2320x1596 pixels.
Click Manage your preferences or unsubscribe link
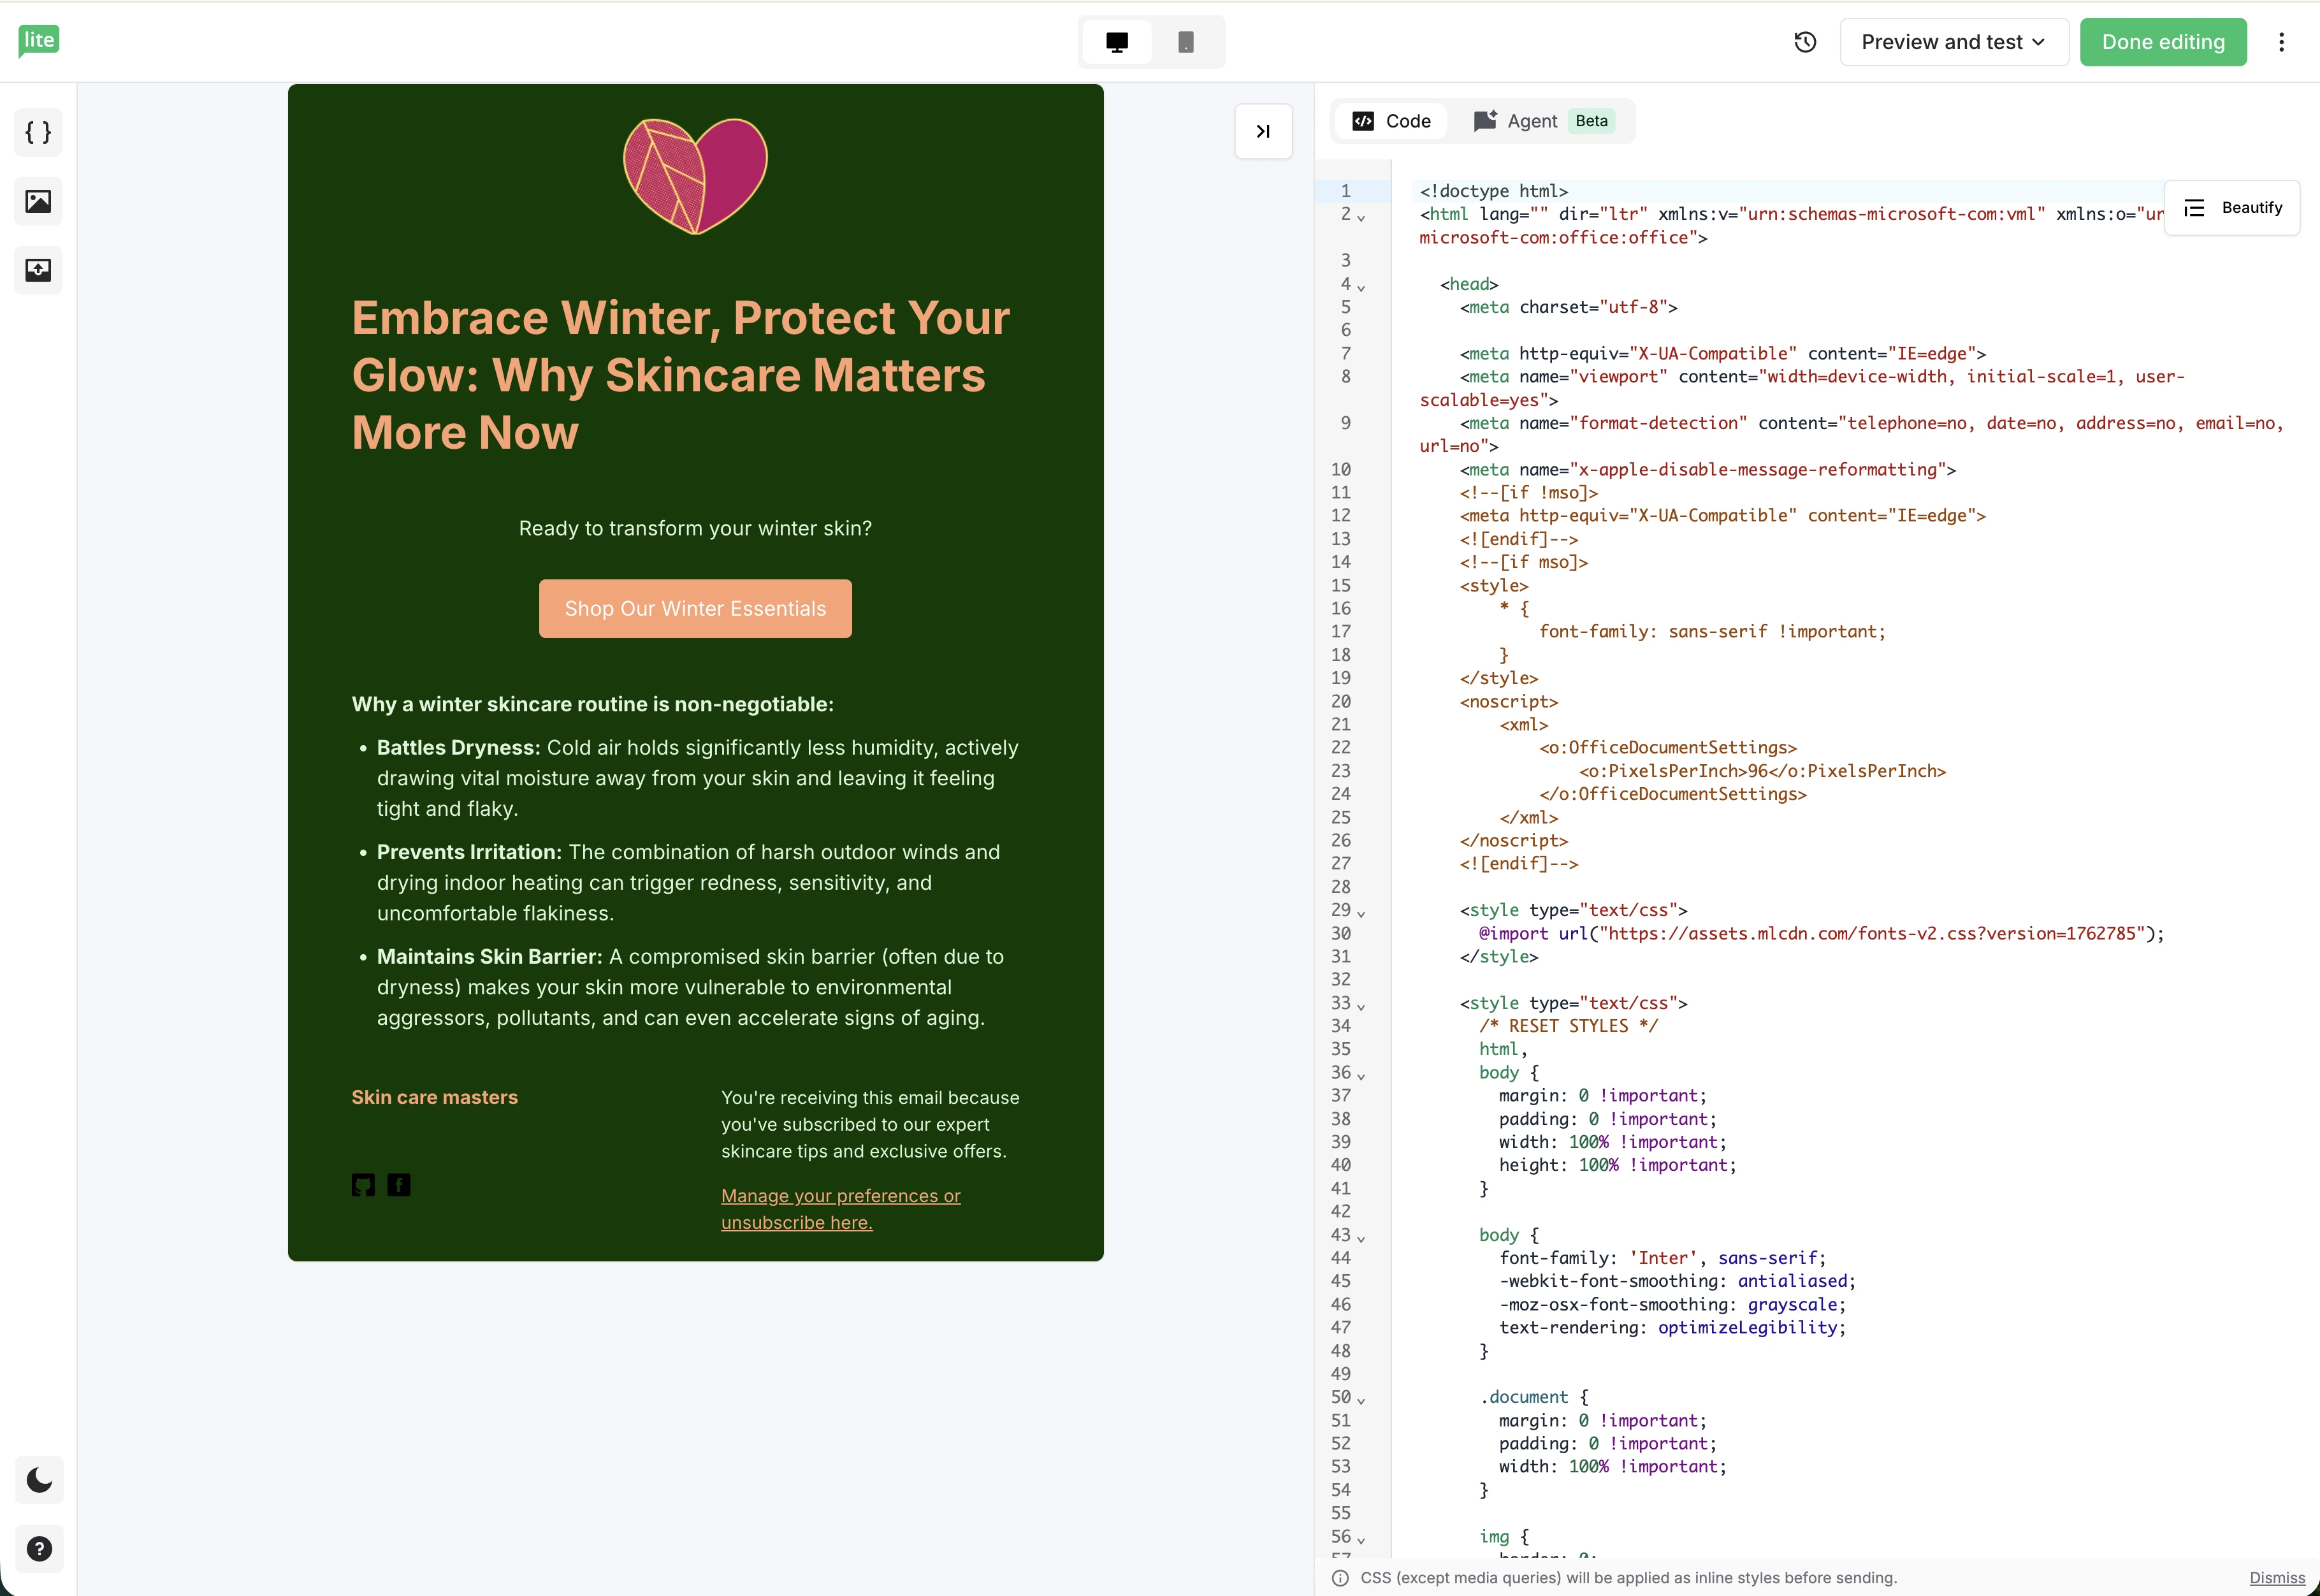pyautogui.click(x=840, y=1209)
